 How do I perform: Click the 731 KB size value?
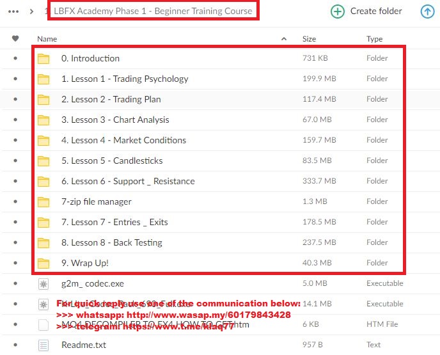click(x=315, y=58)
